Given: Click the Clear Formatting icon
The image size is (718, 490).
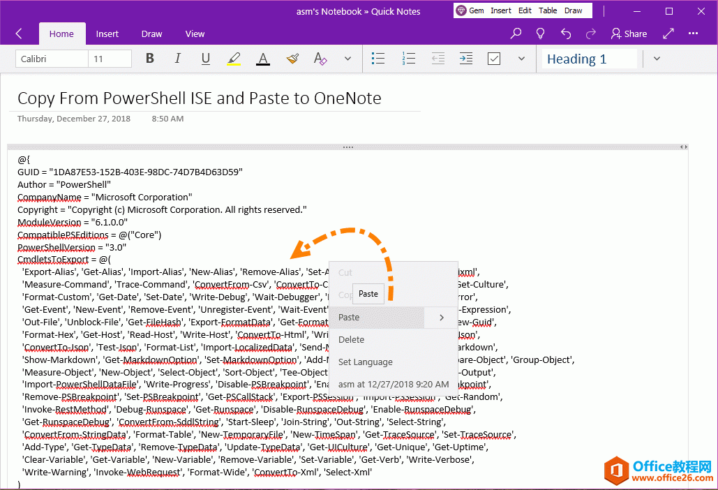Looking at the screenshot, I should 320,59.
